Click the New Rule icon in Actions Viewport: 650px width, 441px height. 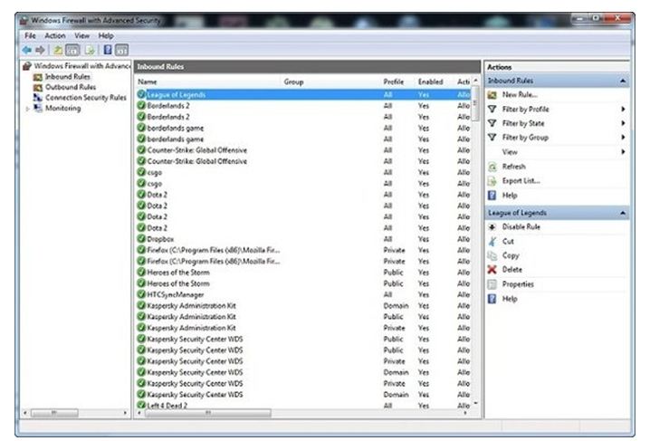(492, 95)
